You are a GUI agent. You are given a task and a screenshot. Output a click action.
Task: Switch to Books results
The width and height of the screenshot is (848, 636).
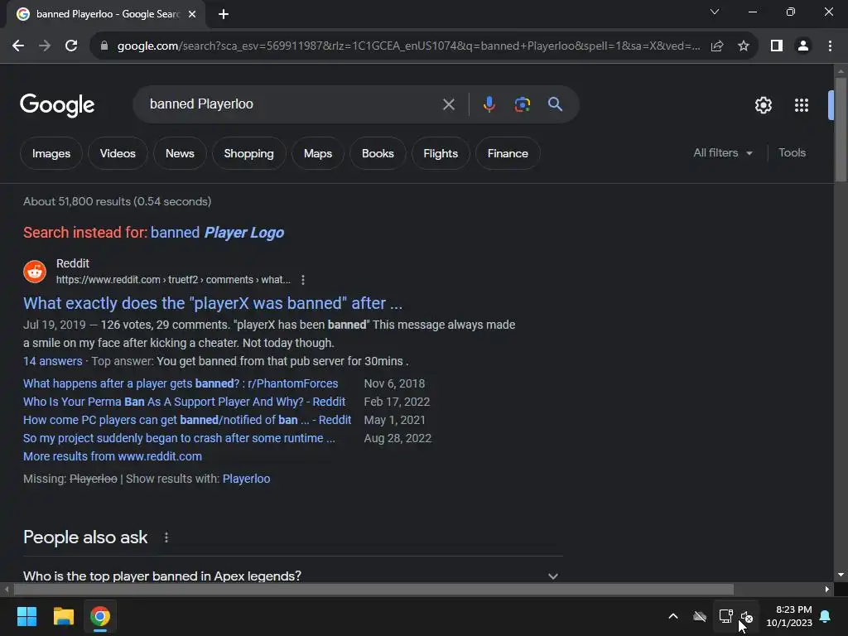tap(378, 153)
